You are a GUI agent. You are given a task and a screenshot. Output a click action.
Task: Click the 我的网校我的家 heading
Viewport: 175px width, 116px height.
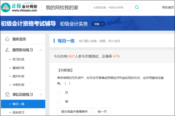(62, 7)
